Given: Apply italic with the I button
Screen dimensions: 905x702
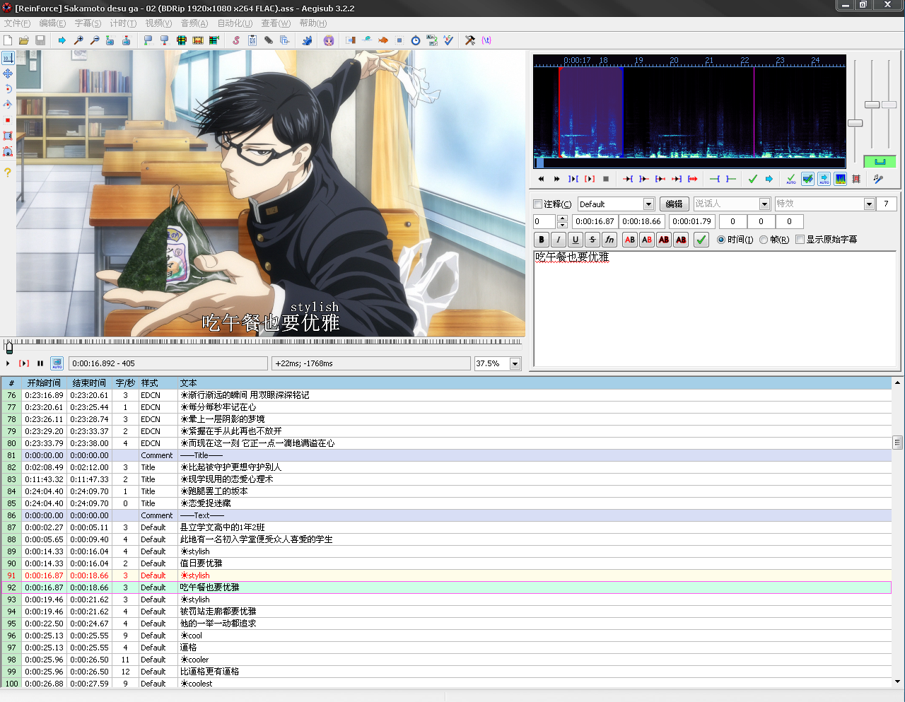Looking at the screenshot, I should tap(559, 240).
